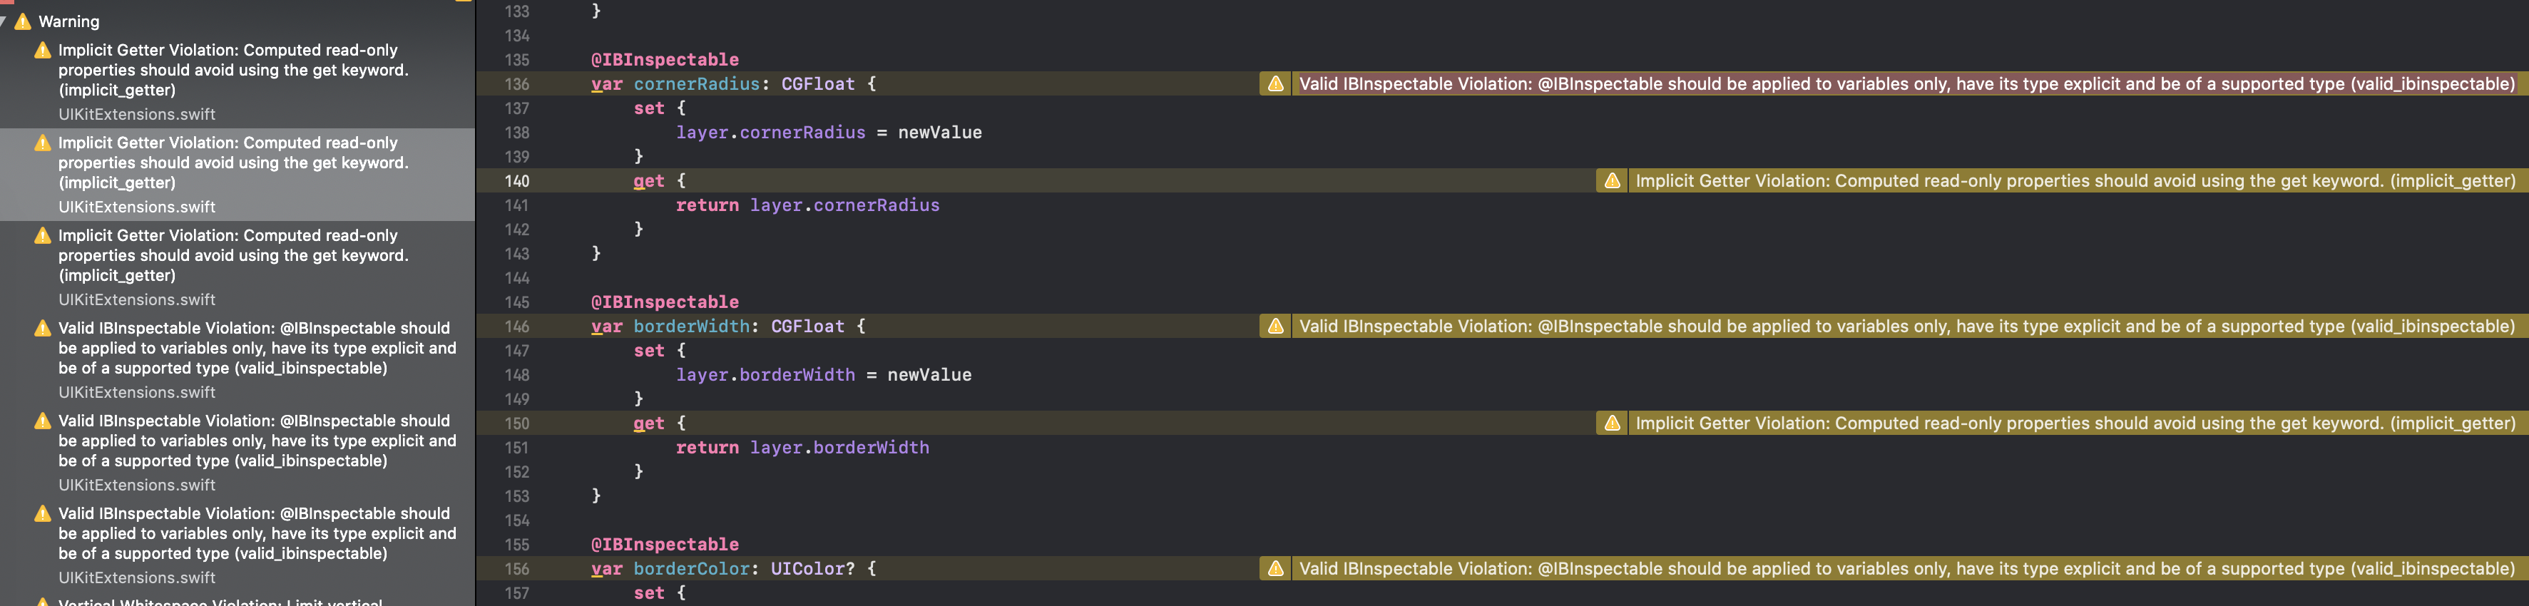Screen dimensions: 2529x606
Task: Click warning icon in the cornerRadius violation banner
Action: pyautogui.click(x=1274, y=83)
